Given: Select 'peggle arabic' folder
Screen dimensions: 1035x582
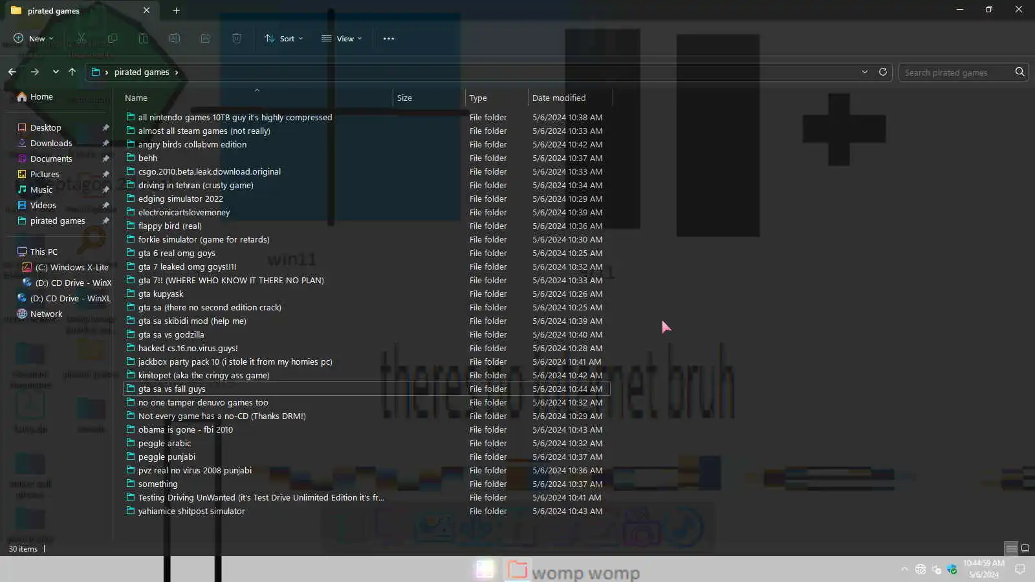Looking at the screenshot, I should tap(366, 443).
